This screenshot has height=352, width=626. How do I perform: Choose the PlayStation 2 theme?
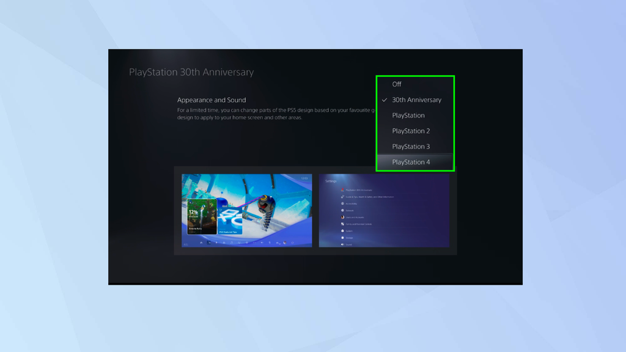[x=411, y=131]
